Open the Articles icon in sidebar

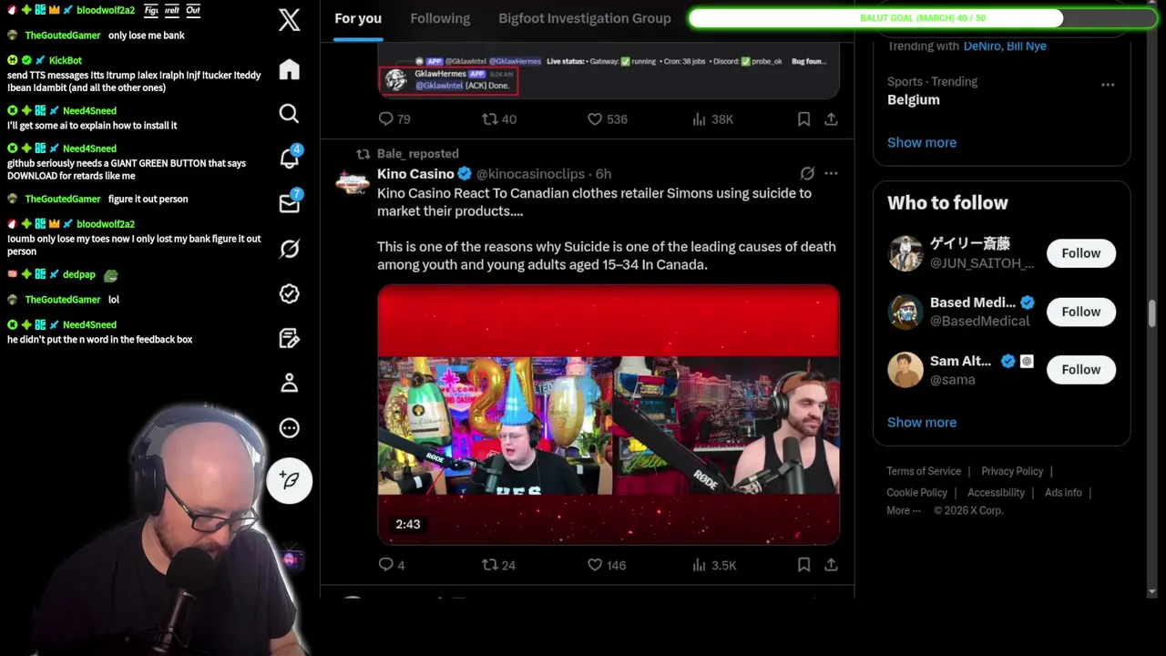pyautogui.click(x=289, y=338)
